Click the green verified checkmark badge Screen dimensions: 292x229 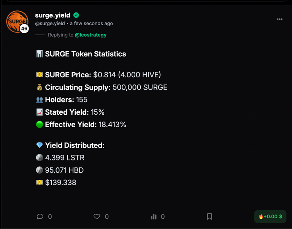pyautogui.click(x=76, y=15)
